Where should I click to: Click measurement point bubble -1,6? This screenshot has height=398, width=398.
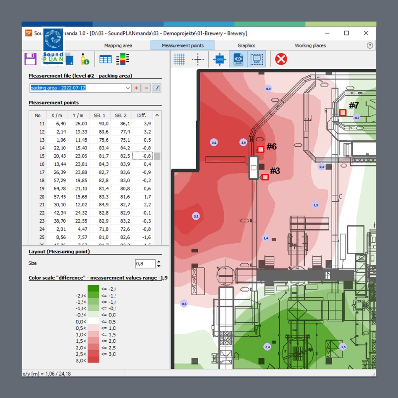[x=267, y=347]
